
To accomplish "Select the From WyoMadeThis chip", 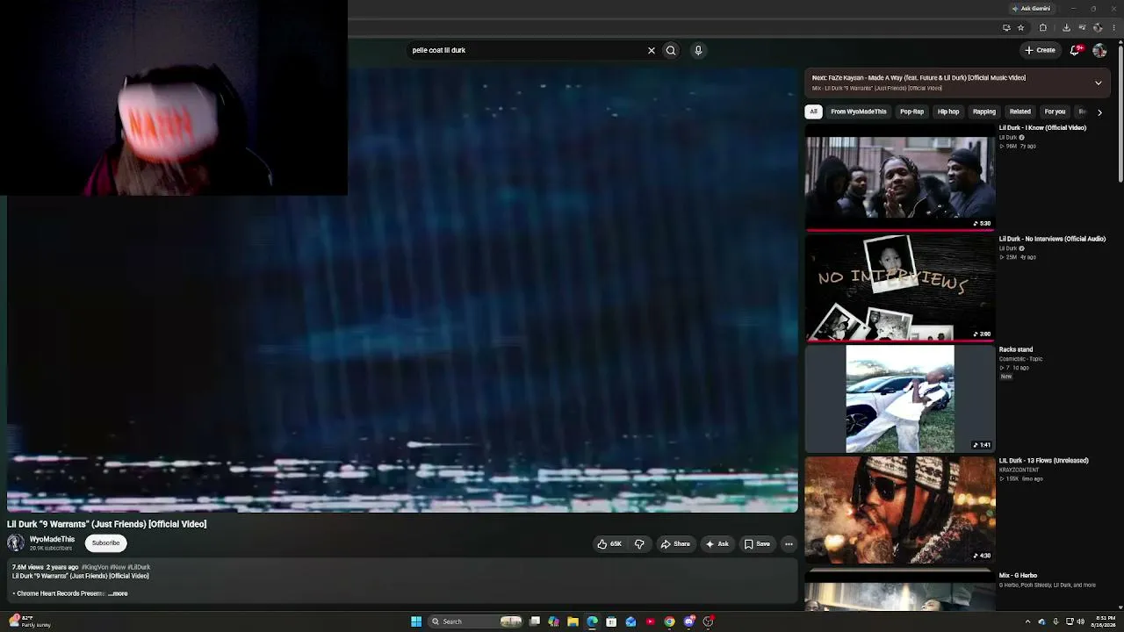I will tap(859, 111).
